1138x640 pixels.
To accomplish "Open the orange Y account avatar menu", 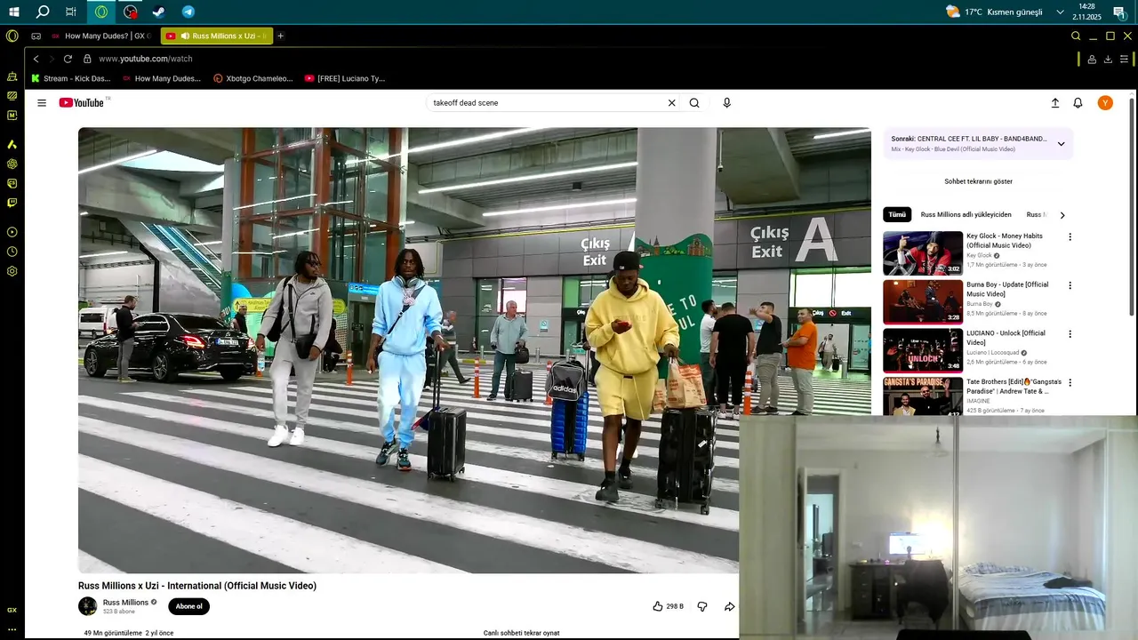I will click(x=1105, y=103).
